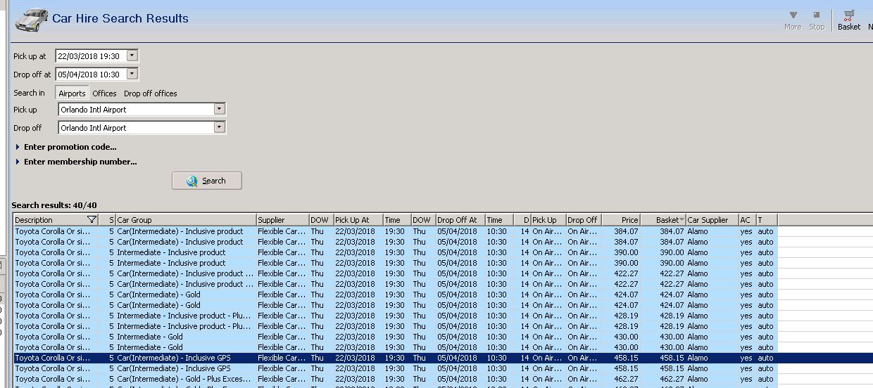Viewport: 873px width, 388px height.
Task: Expand Enter membership number section
Action: coord(80,162)
